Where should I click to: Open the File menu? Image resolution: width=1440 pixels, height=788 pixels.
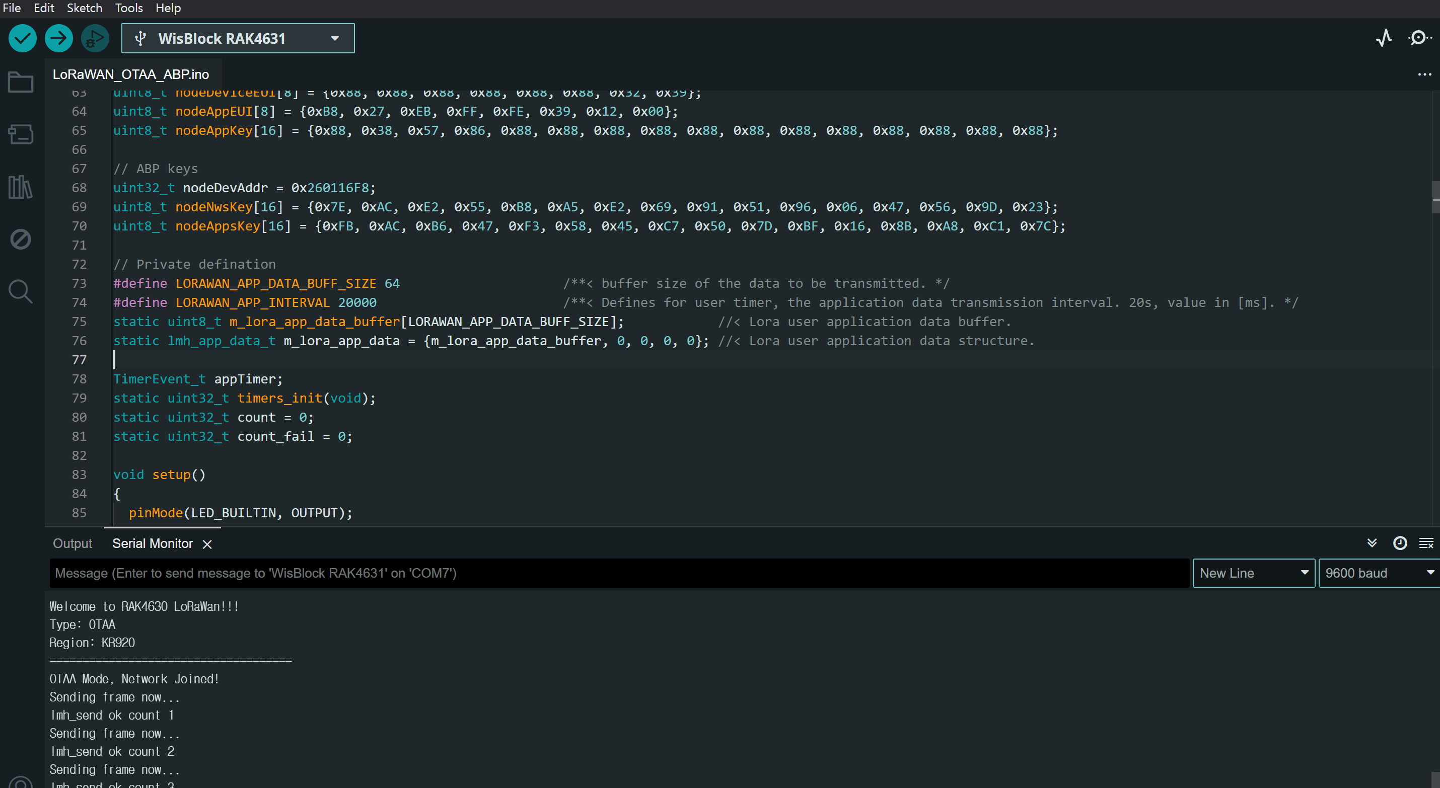12,8
